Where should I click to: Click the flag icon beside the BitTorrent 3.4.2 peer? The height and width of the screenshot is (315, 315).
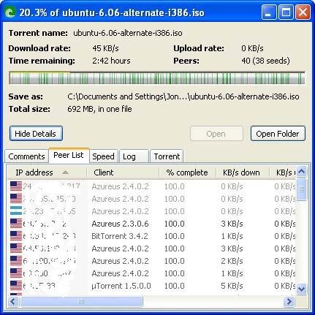[16, 236]
